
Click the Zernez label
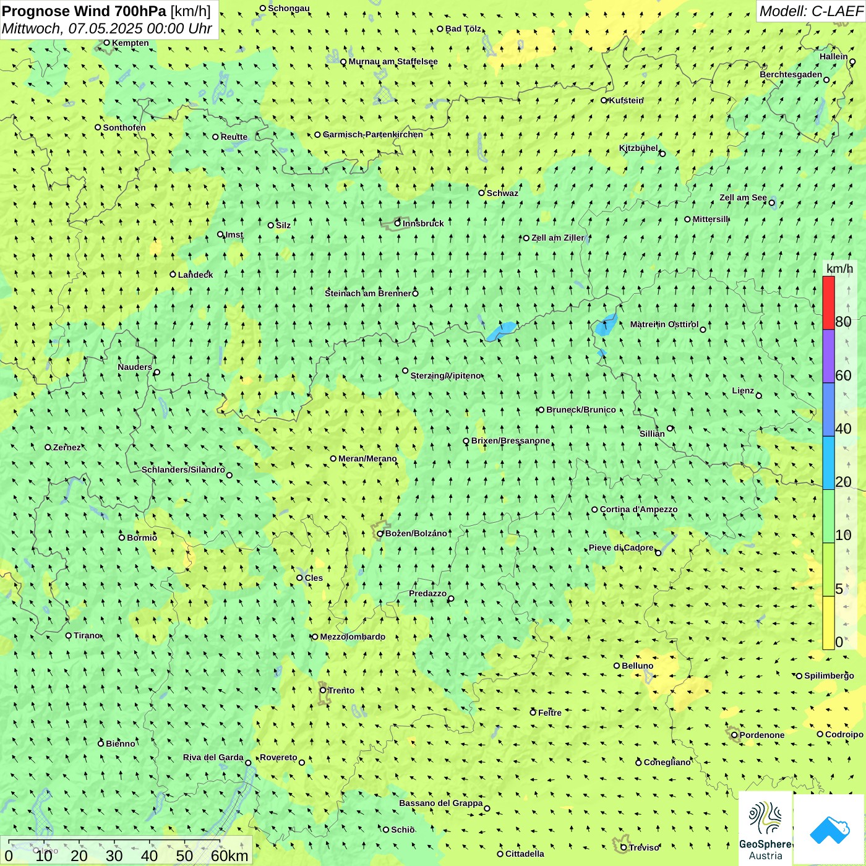tap(67, 448)
